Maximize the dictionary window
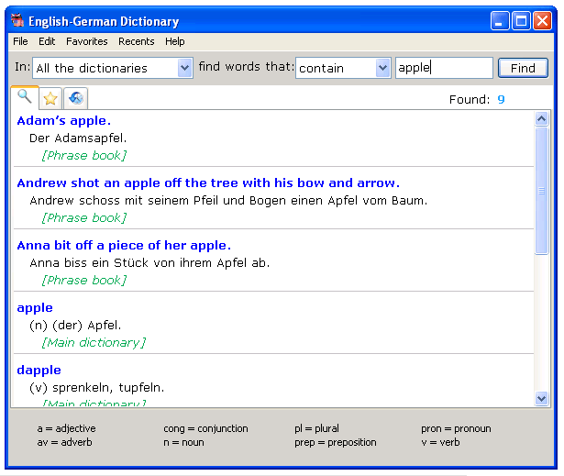 tap(521, 21)
